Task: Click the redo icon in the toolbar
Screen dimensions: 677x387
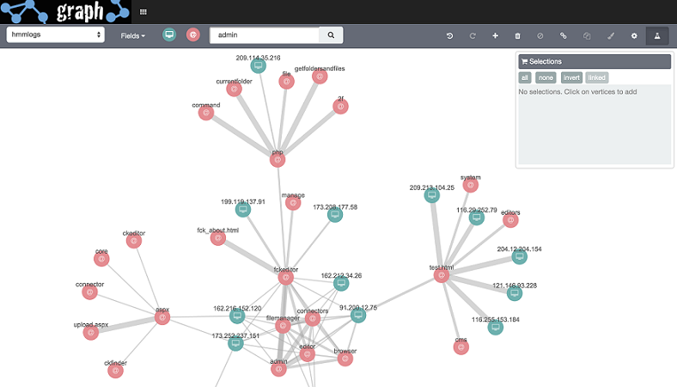Action: [x=472, y=35]
